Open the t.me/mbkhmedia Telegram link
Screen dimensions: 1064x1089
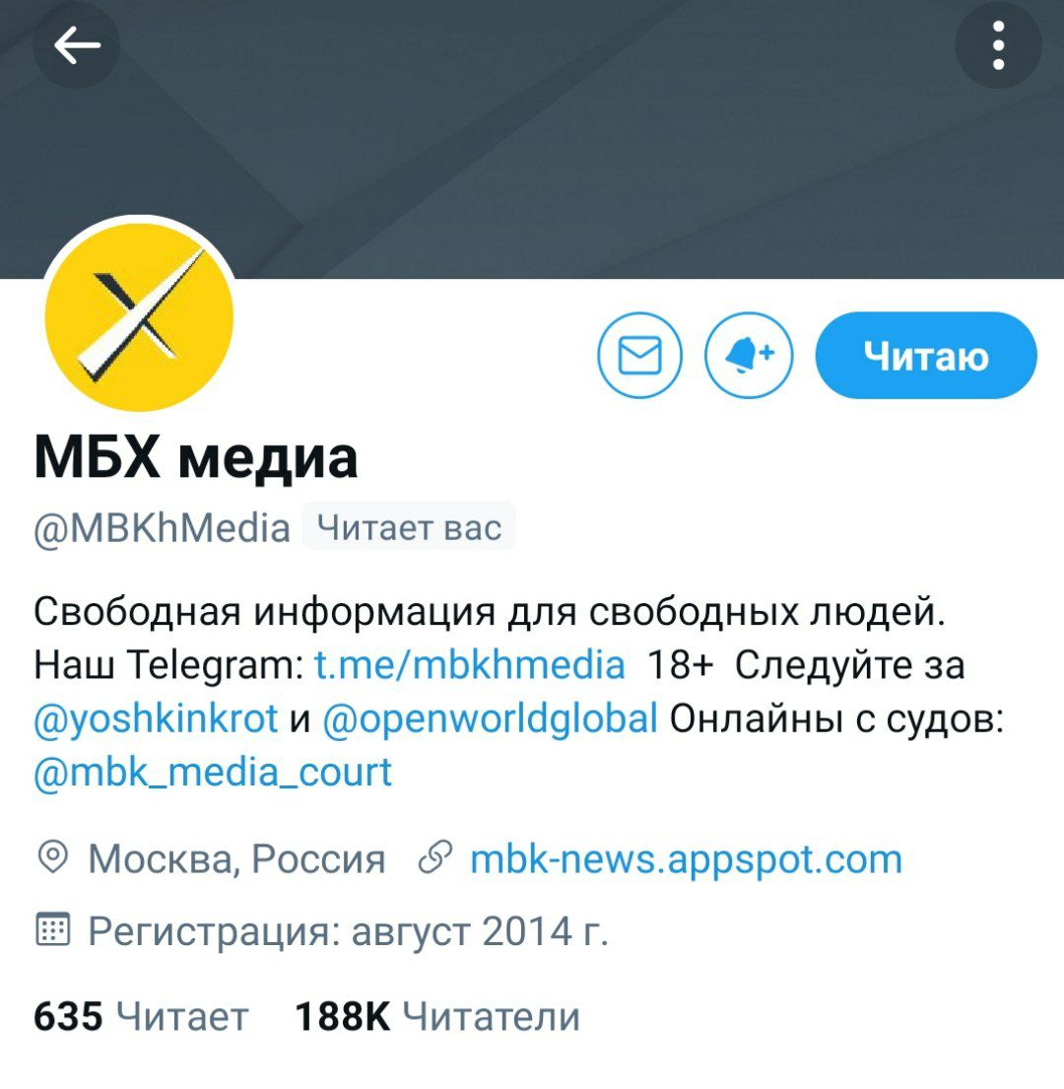[470, 664]
